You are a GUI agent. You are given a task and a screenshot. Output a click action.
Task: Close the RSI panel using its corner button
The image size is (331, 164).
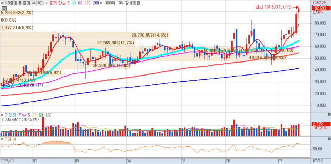click(x=329, y=139)
